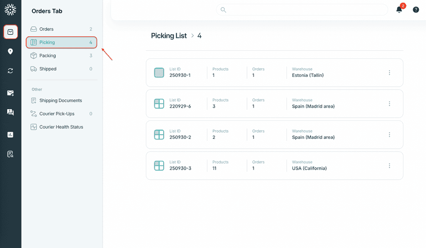Open the mail envelope icon in left rail

pos(10,93)
